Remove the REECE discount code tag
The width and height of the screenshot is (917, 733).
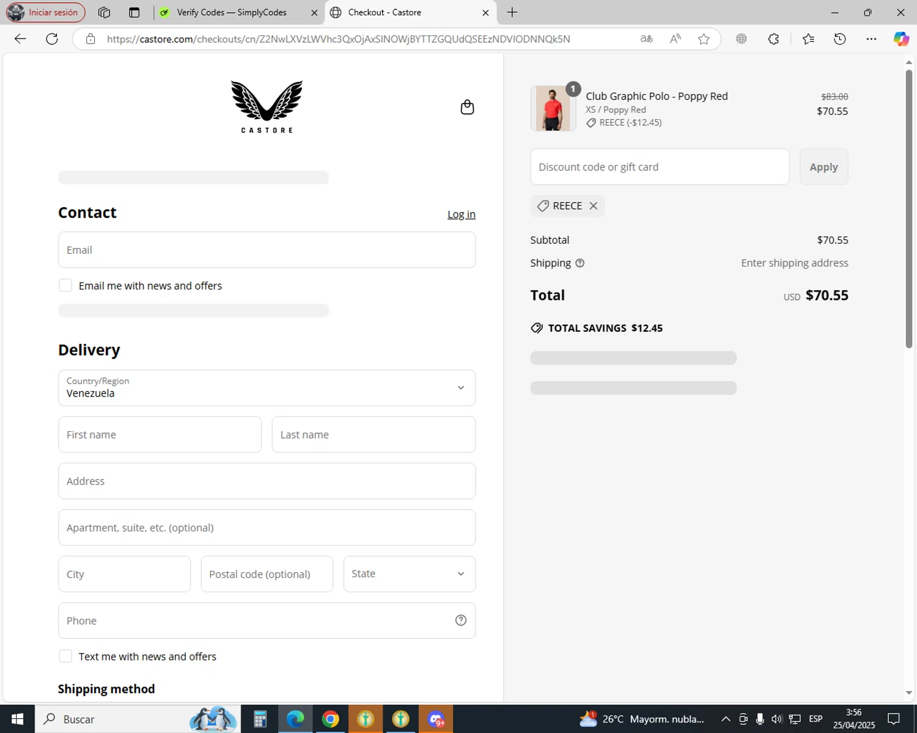click(593, 206)
